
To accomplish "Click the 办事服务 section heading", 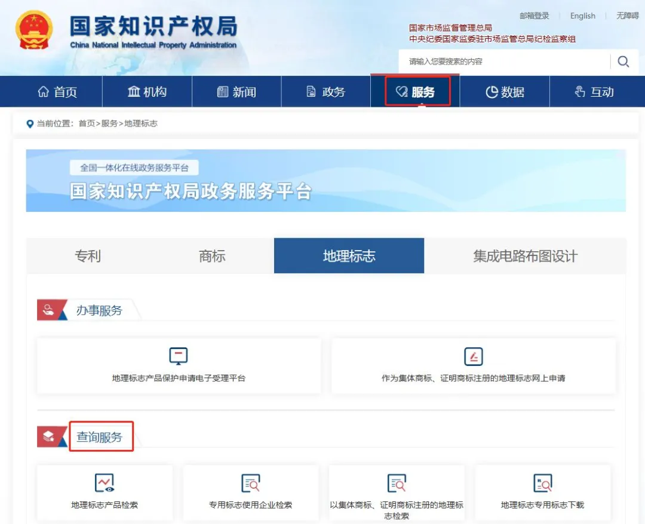I will pyautogui.click(x=99, y=310).
